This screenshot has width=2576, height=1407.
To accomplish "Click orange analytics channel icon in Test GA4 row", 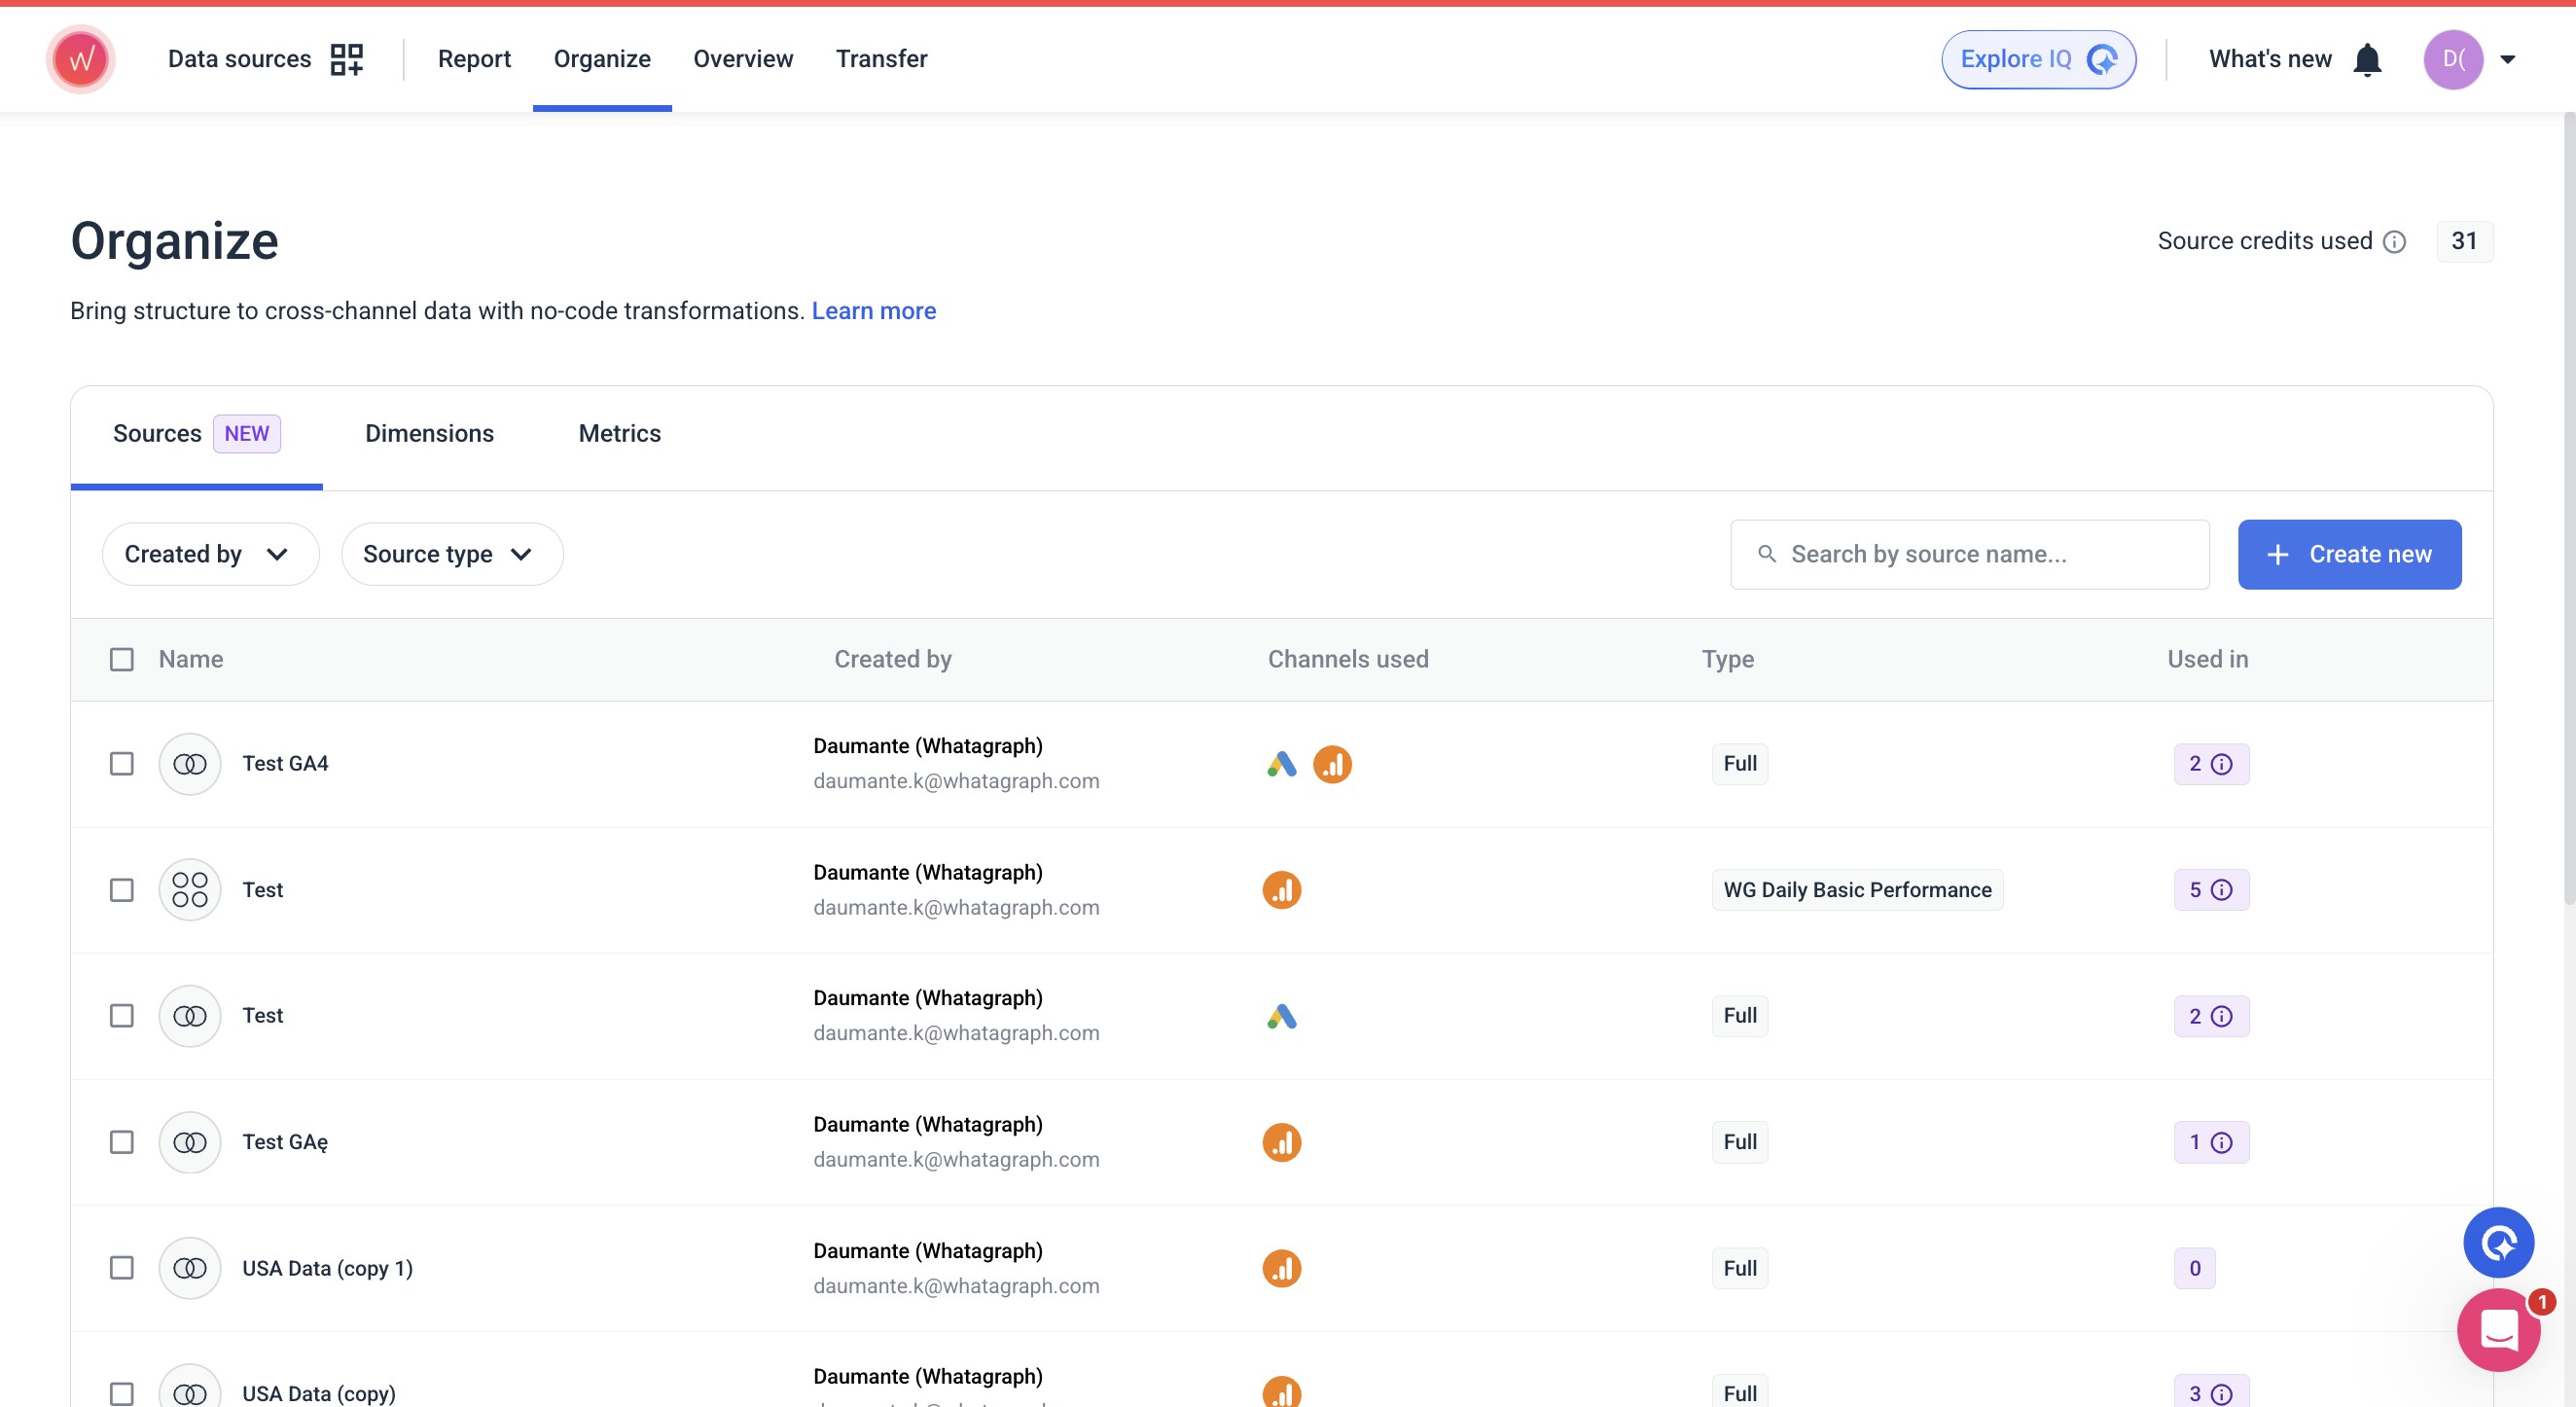I will point(1332,764).
